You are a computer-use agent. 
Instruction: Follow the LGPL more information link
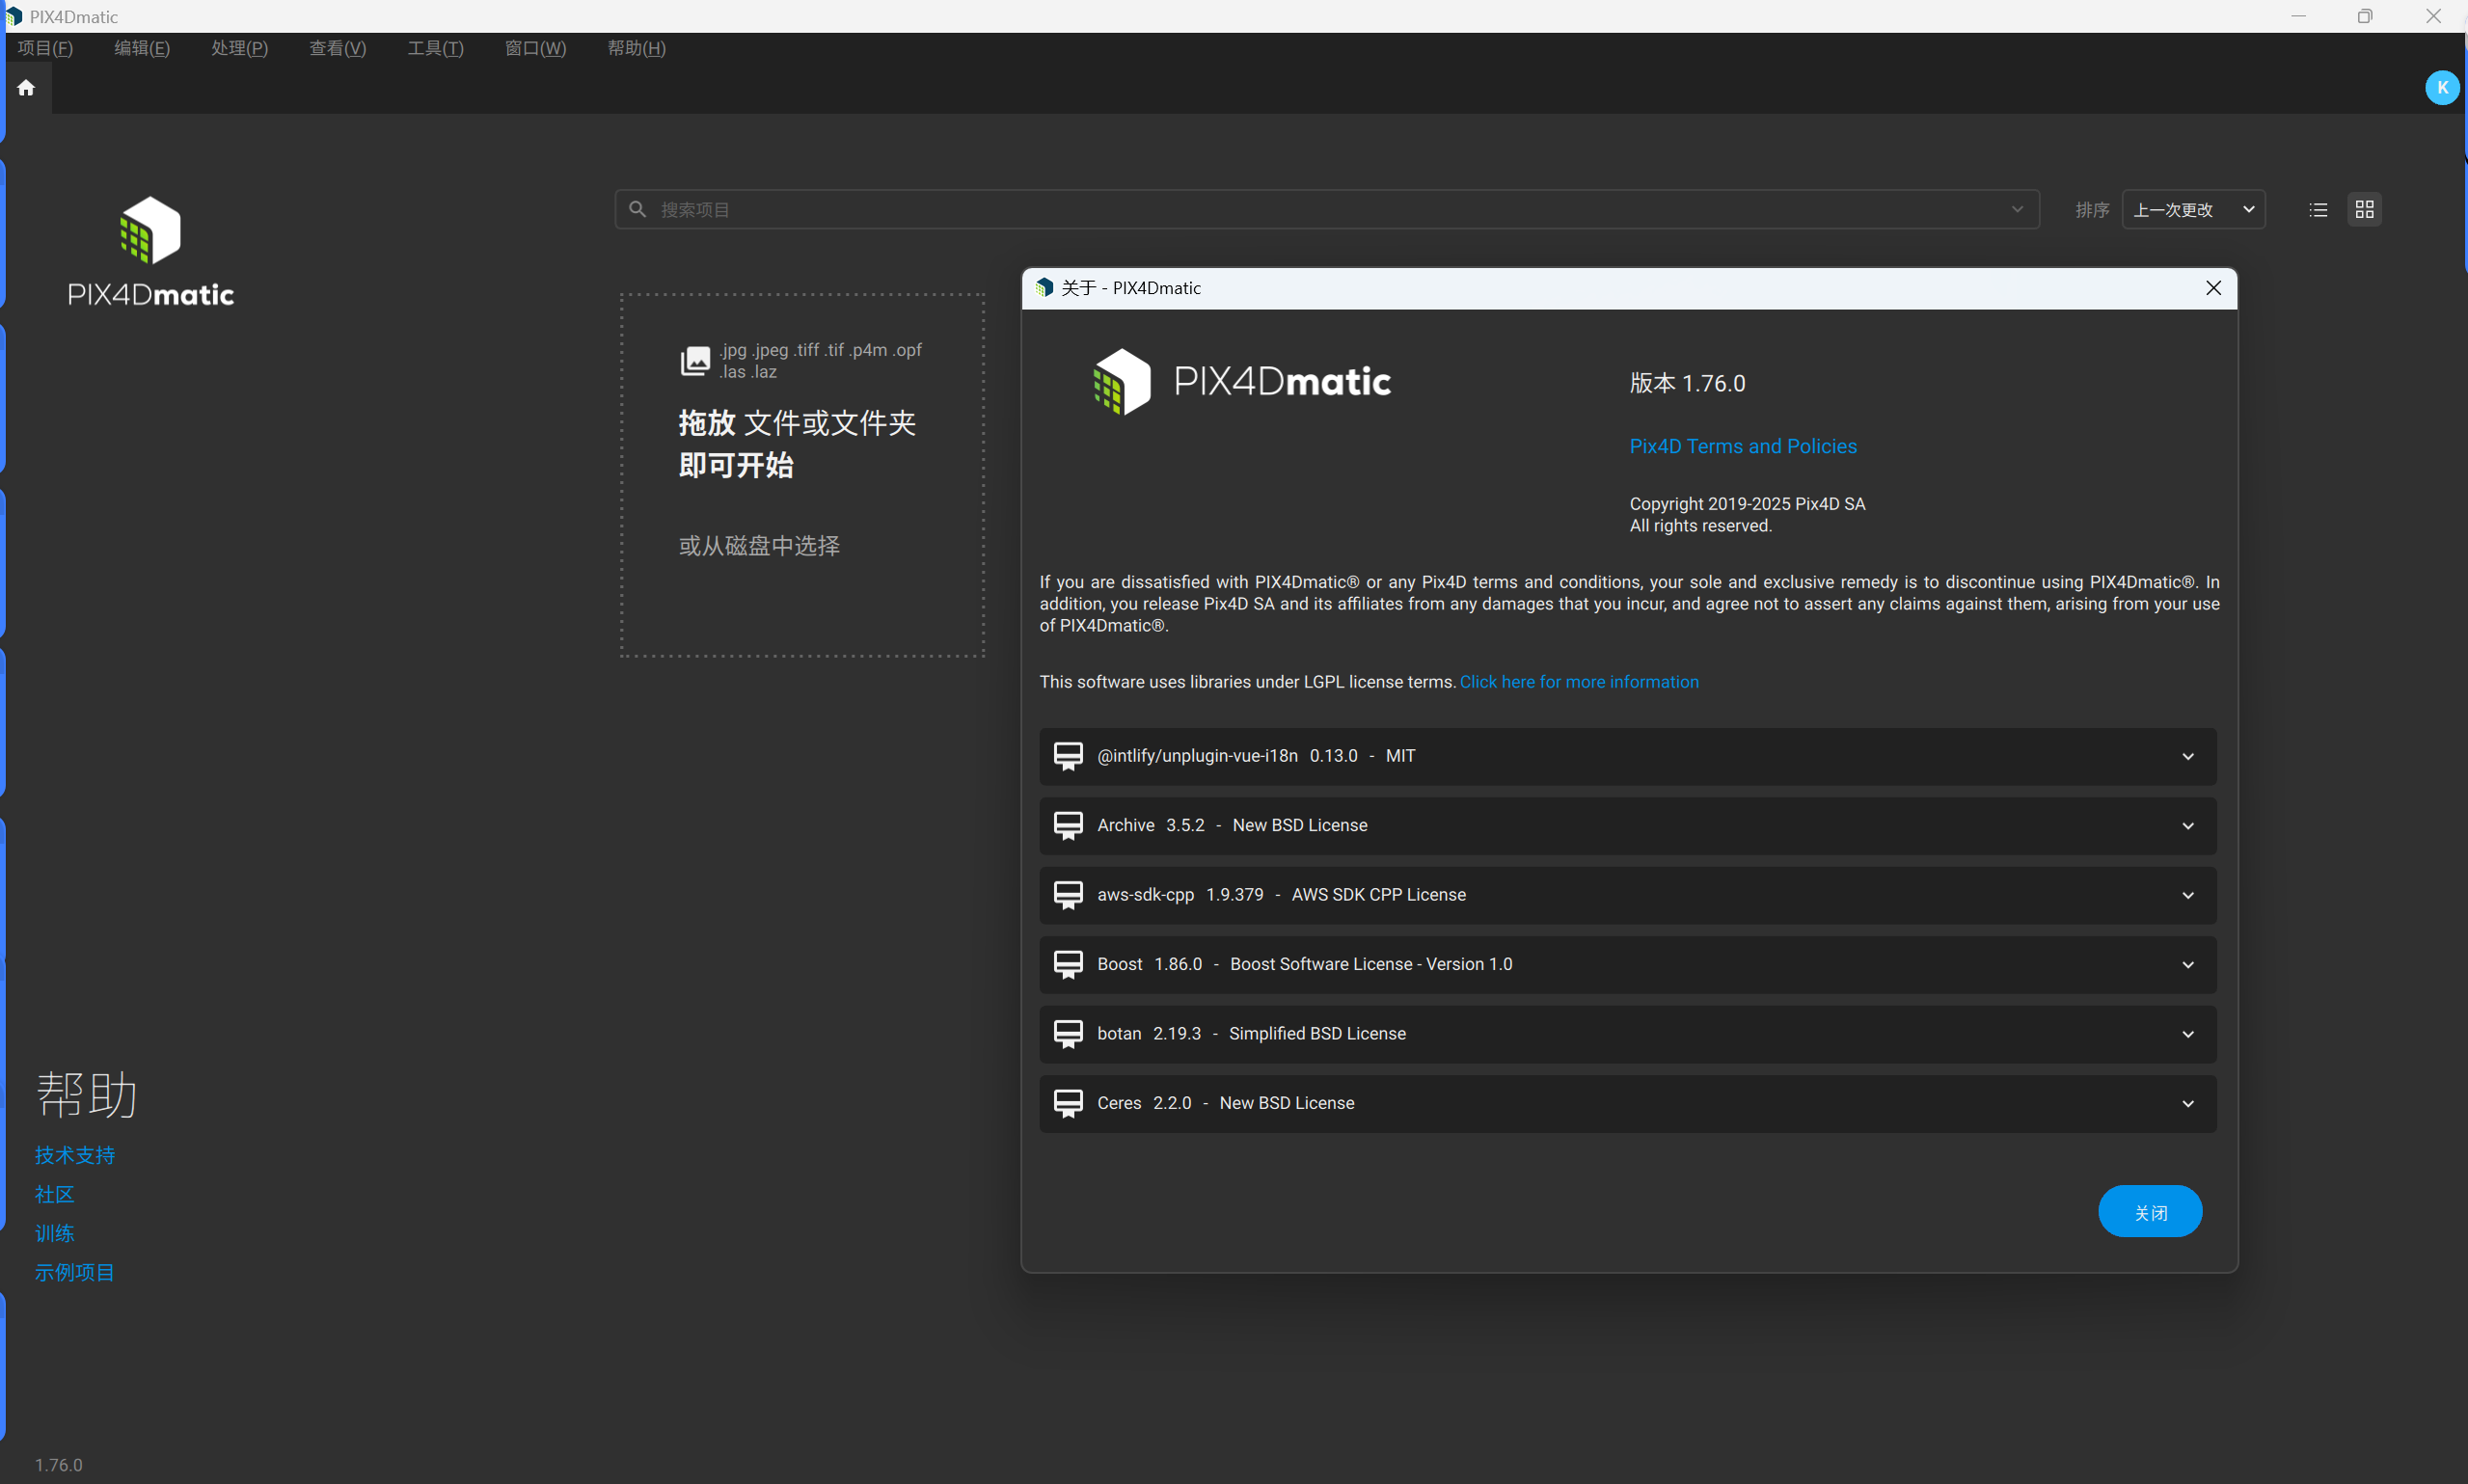tap(1578, 682)
